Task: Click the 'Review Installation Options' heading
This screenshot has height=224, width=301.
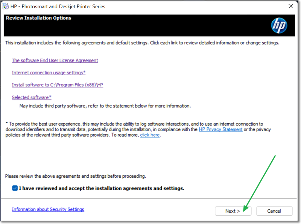Action: point(39,18)
